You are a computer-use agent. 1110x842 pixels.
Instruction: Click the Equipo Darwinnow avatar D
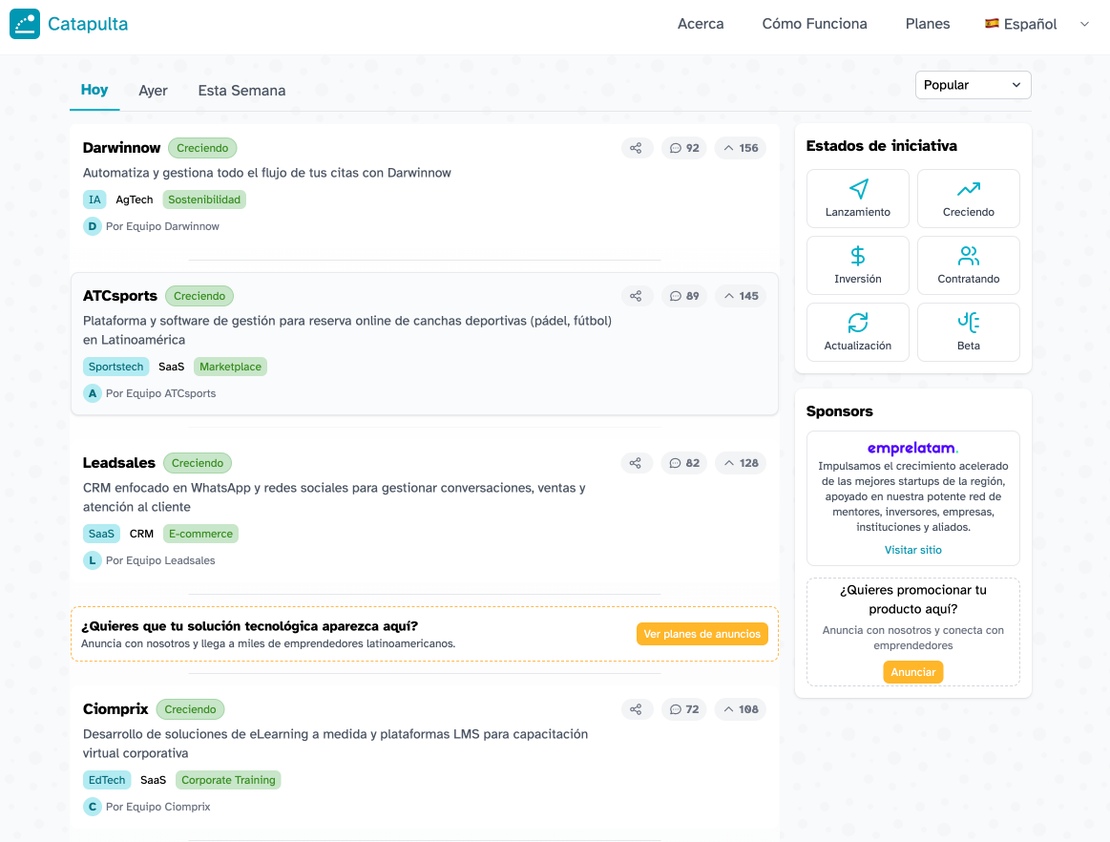pyautogui.click(x=92, y=226)
